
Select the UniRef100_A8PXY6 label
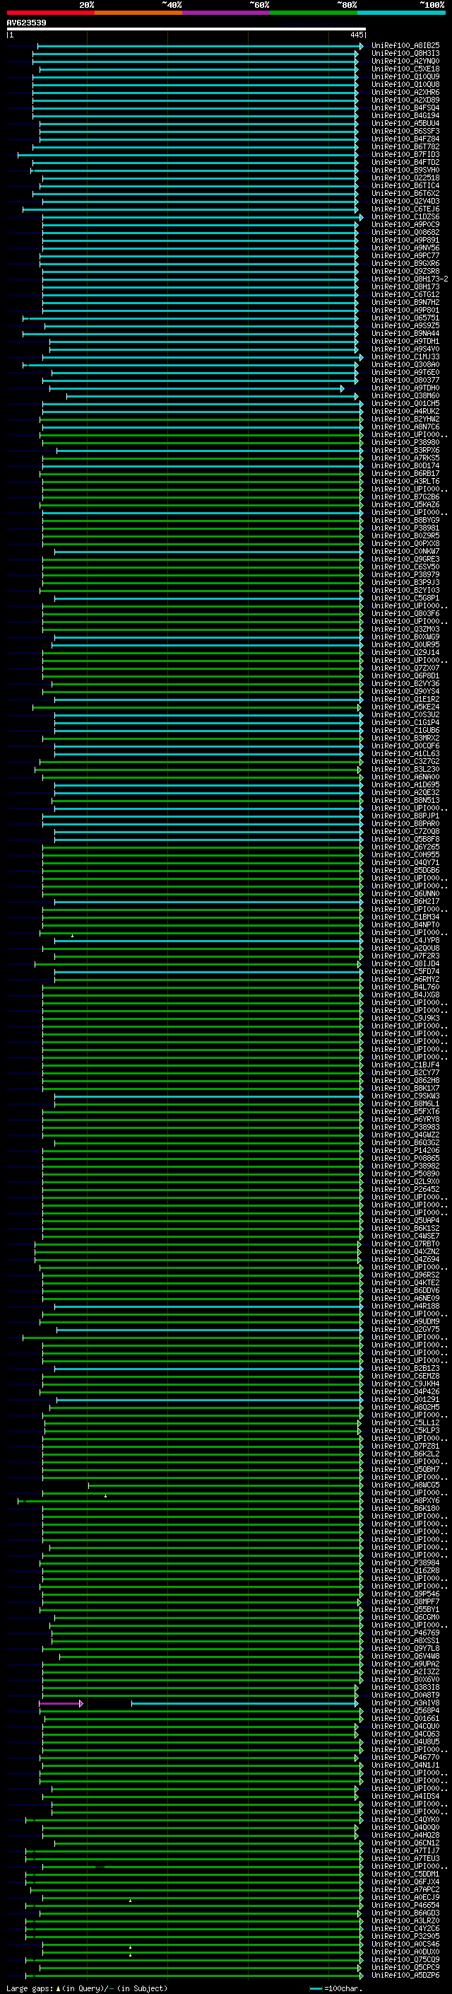(405, 1500)
